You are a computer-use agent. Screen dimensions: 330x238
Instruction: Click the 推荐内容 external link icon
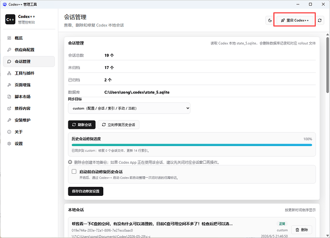click(x=9, y=108)
